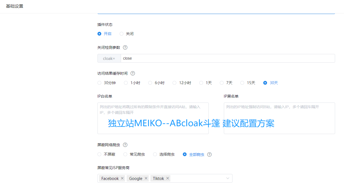Expand the 屏蔽常见ISP服务商 dropdown arrow
Screen dimensions: 344x188
click(228, 178)
